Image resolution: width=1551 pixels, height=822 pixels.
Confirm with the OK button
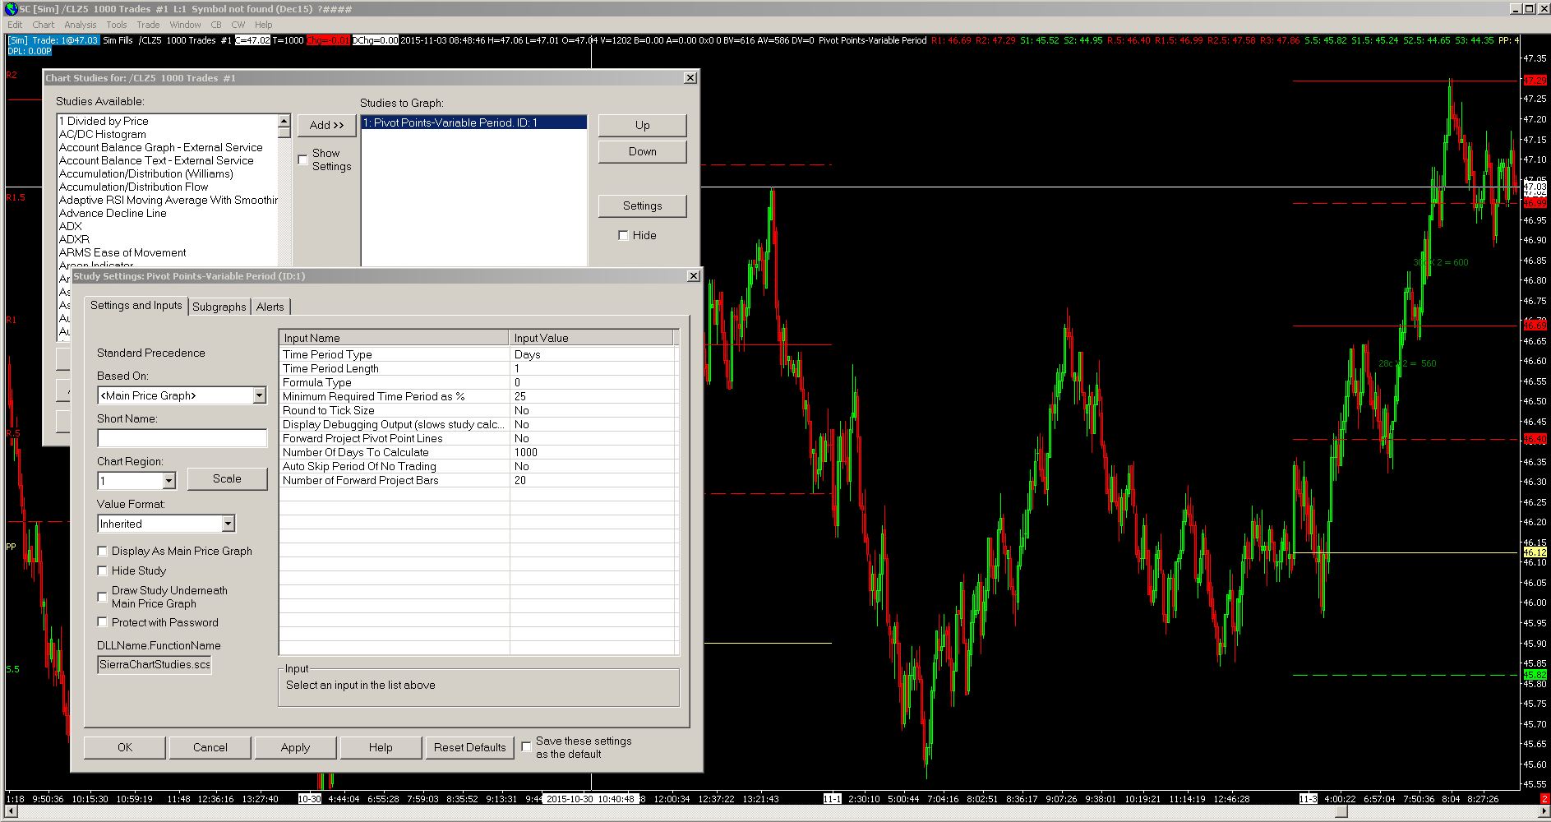click(x=125, y=747)
